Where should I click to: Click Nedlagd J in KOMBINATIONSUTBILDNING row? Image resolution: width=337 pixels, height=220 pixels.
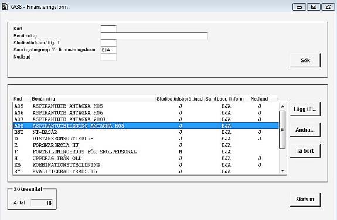[x=260, y=165]
